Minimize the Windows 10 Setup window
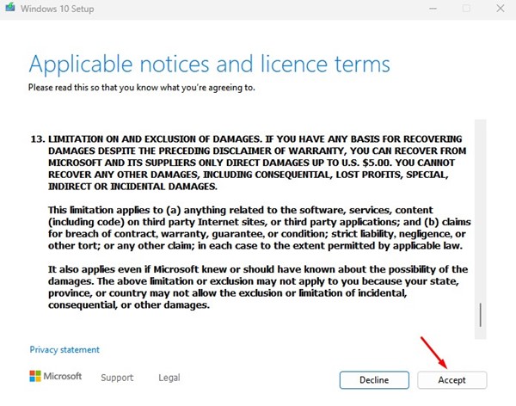 coord(433,9)
